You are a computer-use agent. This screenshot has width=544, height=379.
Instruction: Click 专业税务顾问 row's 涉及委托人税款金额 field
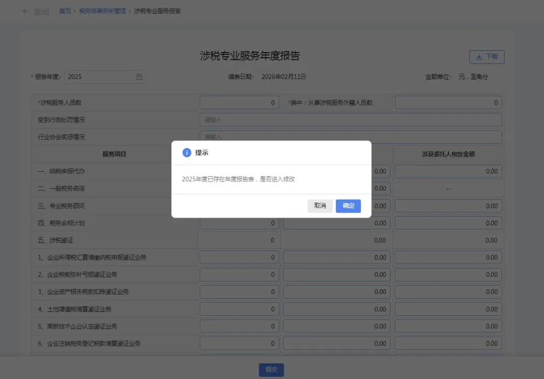tap(448, 206)
